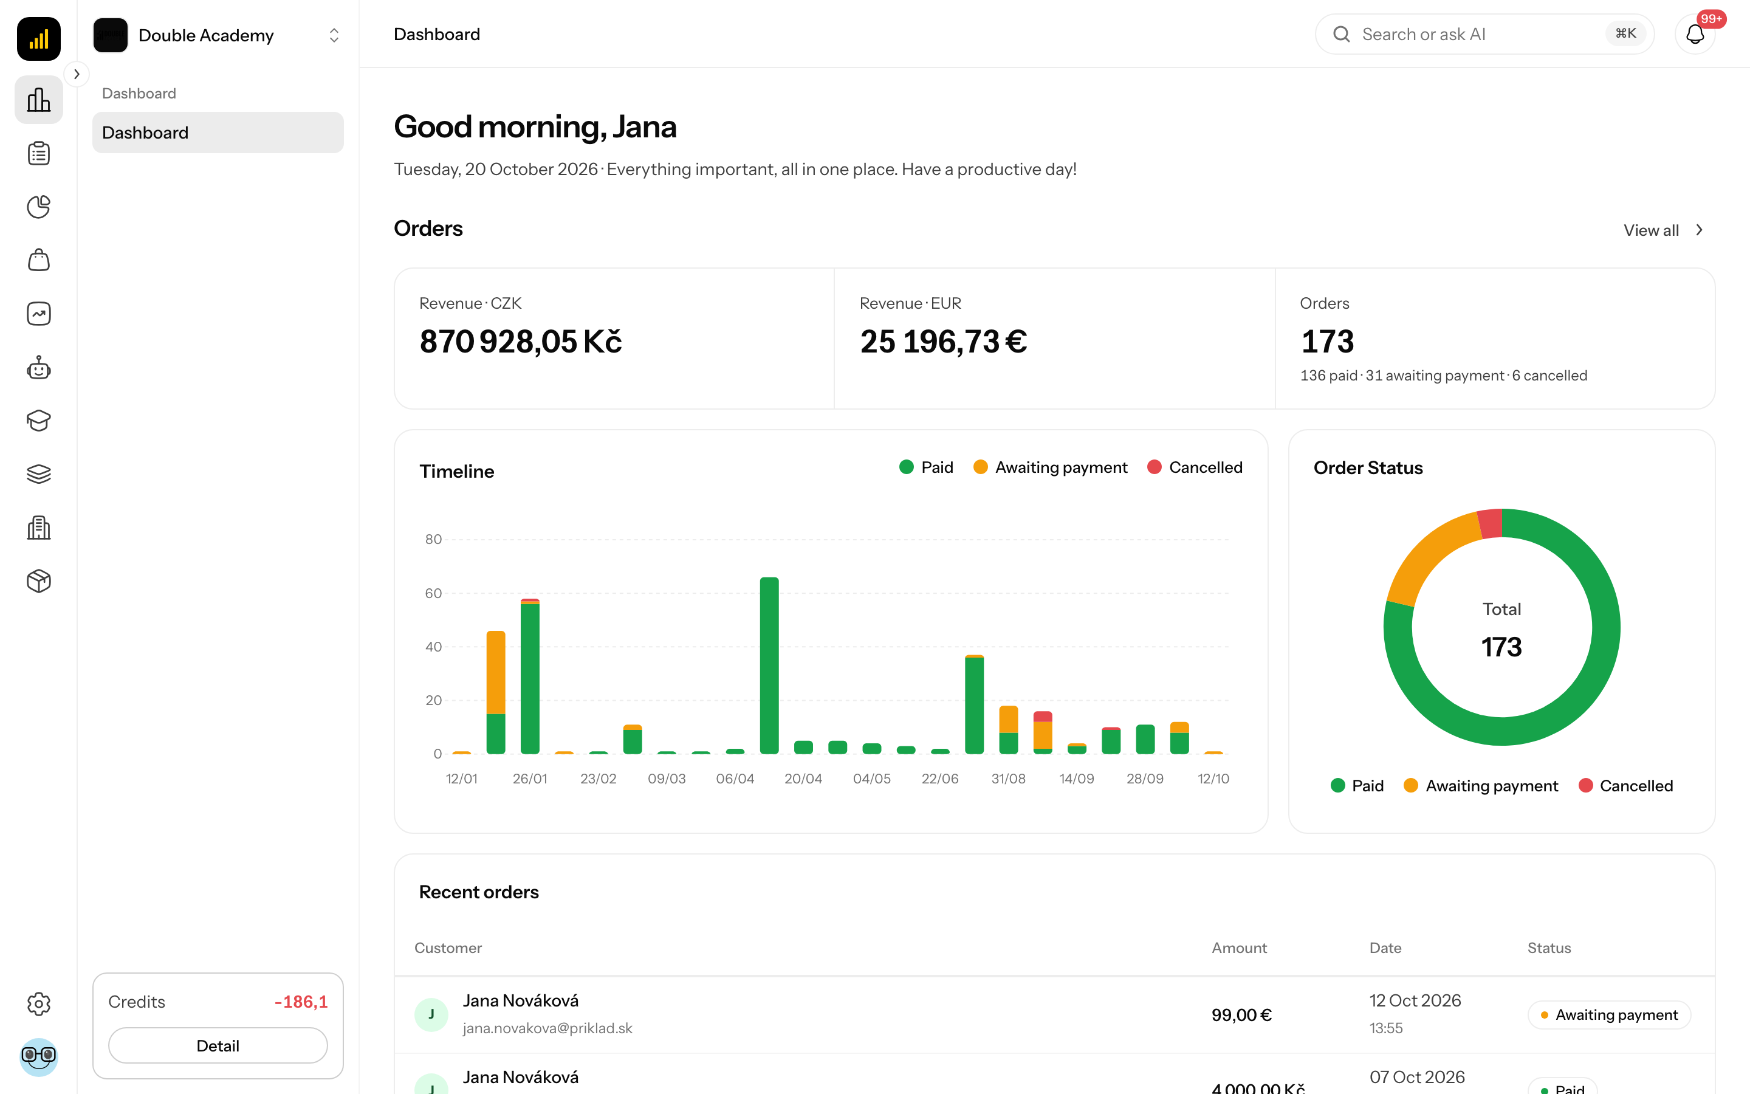
Task: Open the user avatar with glasses
Action: pos(38,1057)
